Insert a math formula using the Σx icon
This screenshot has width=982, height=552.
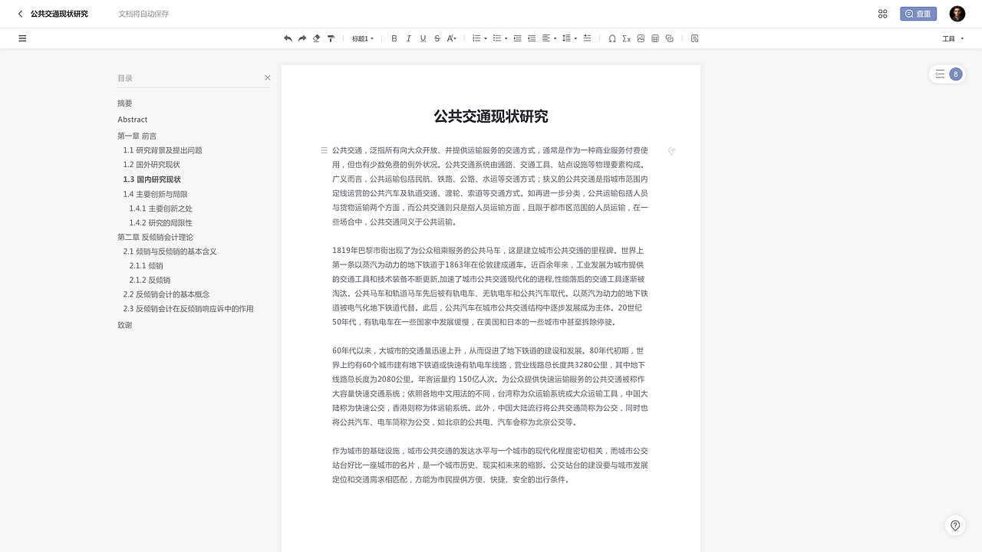[625, 38]
